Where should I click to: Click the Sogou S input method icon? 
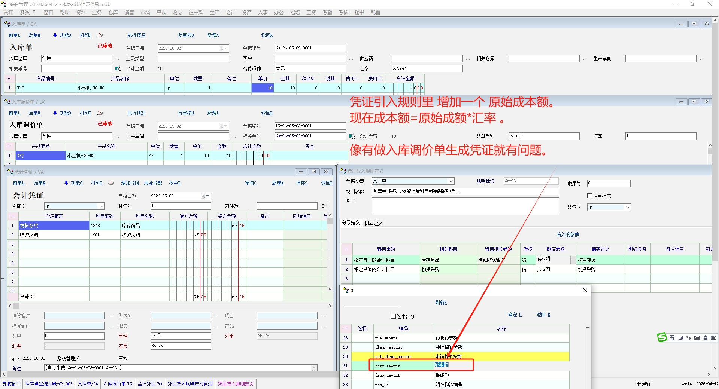pyautogui.click(x=662, y=338)
